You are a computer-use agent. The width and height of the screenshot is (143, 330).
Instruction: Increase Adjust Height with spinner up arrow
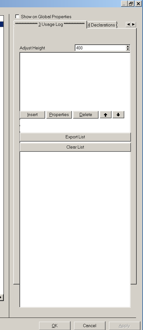[128, 47]
